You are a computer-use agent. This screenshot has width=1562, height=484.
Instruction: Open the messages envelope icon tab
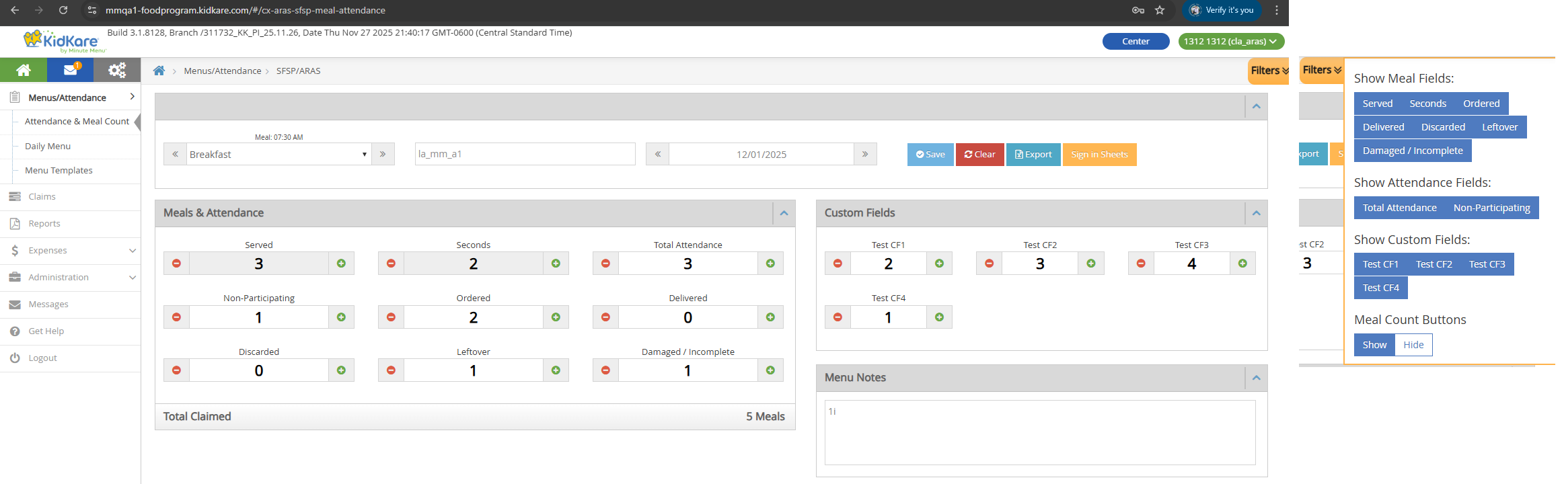tap(71, 70)
